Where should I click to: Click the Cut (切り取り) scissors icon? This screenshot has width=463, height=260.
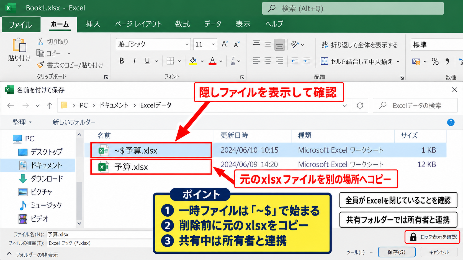(x=40, y=42)
